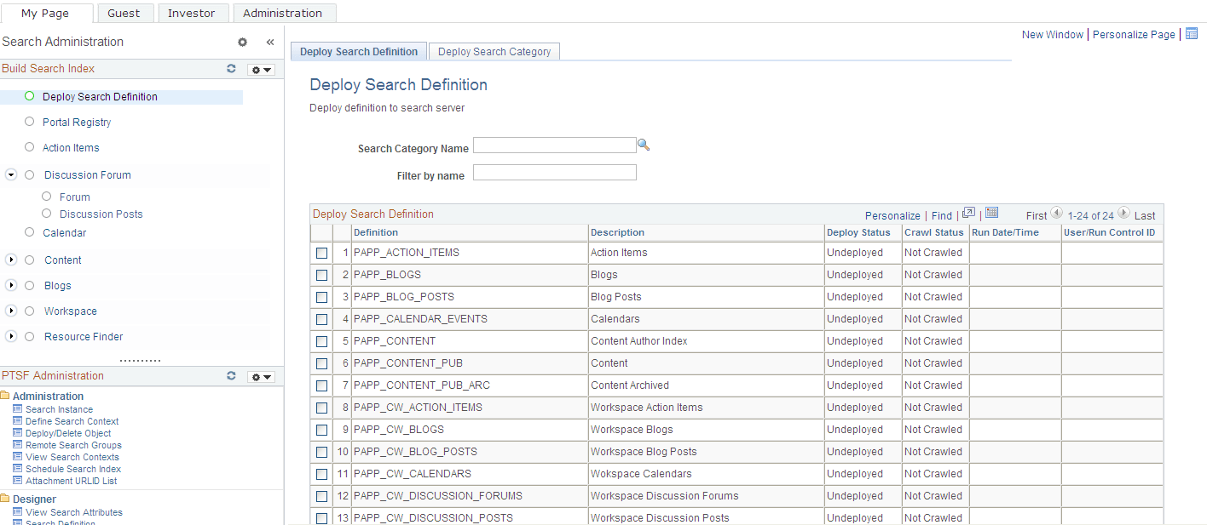This screenshot has height=525, width=1207.
Task: Click the Define Search Context page icon
Action: tap(18, 421)
